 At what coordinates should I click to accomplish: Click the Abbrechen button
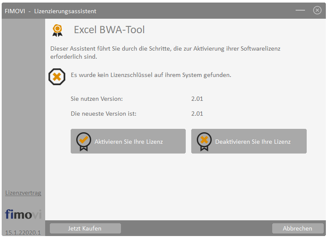298,228
